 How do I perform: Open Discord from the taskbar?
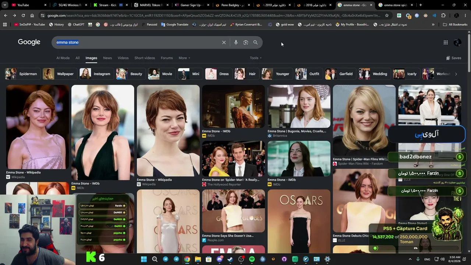pos(220,259)
